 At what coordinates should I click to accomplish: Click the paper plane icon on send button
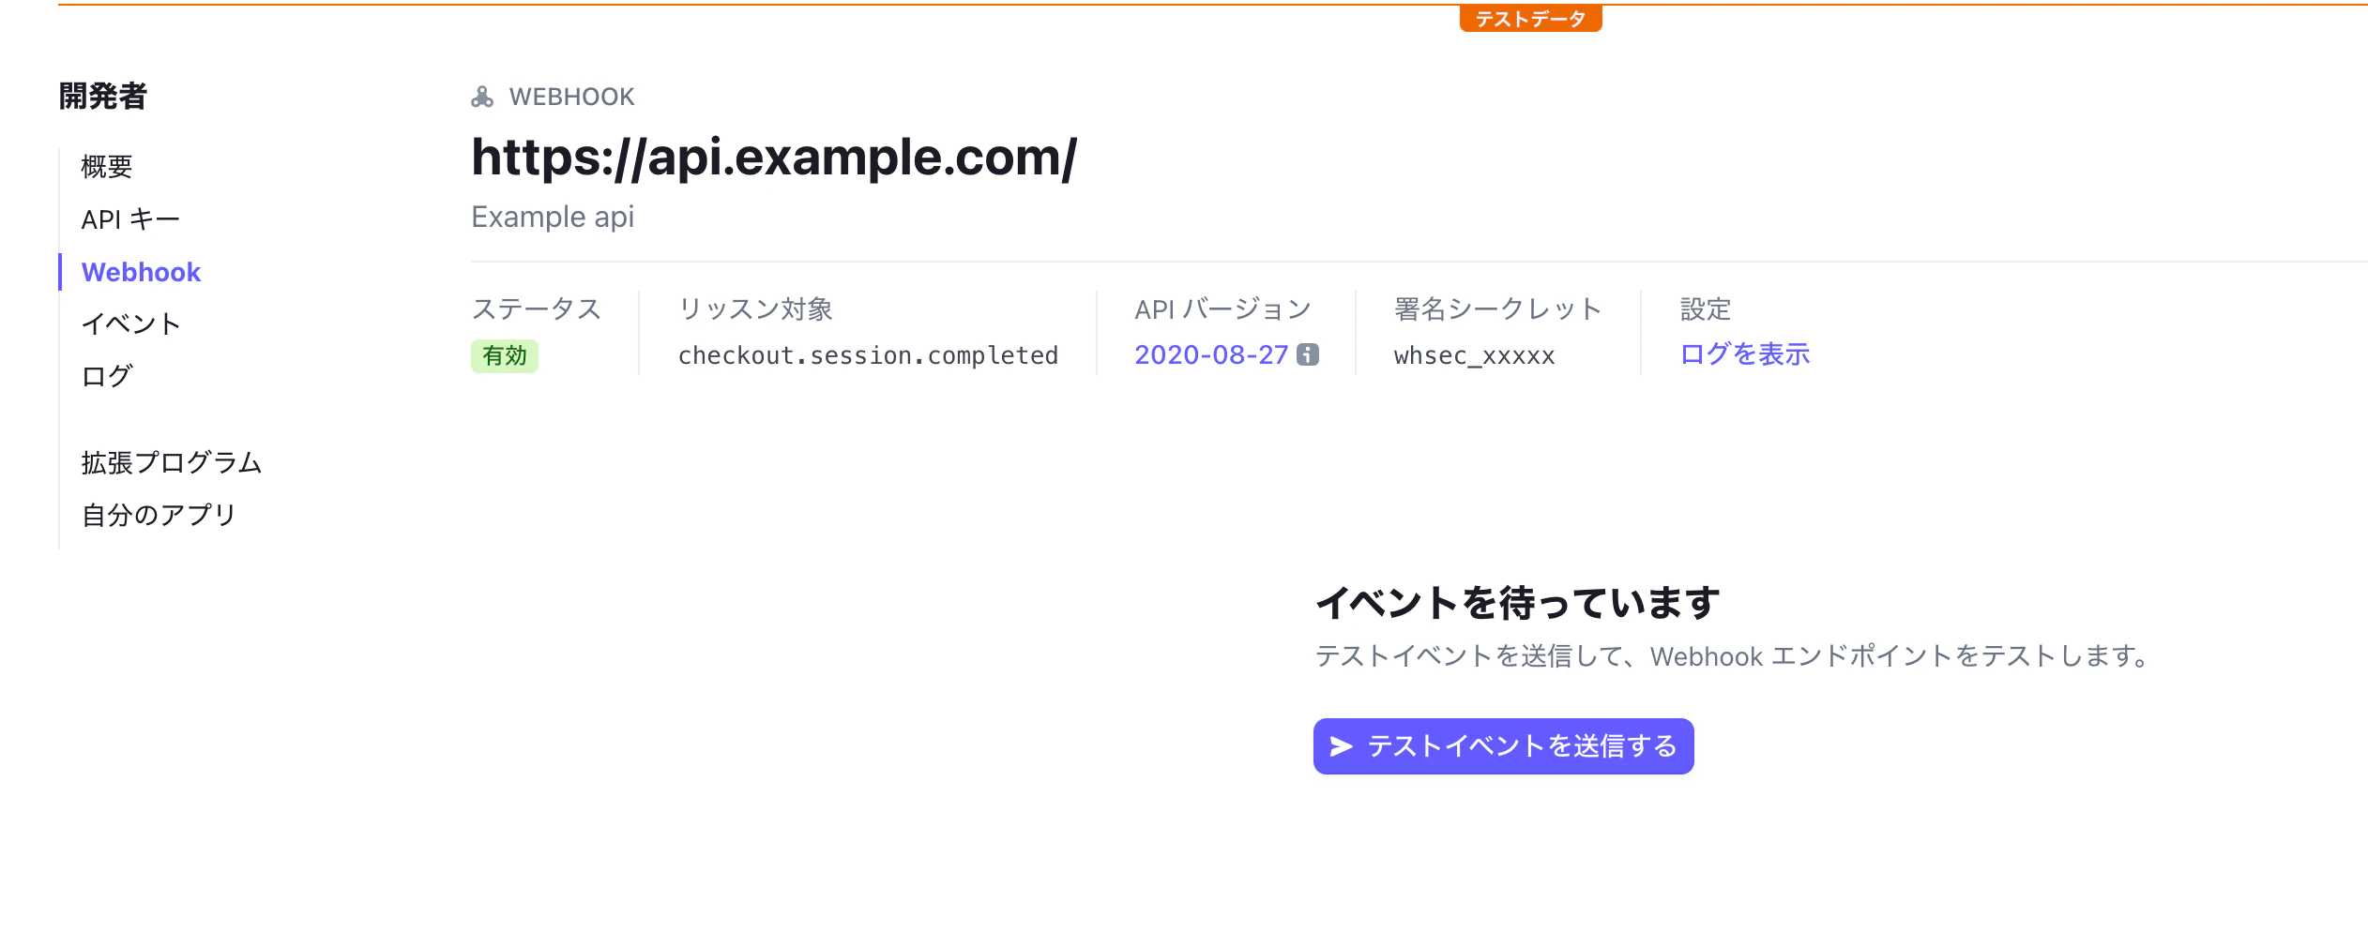coord(1342,746)
